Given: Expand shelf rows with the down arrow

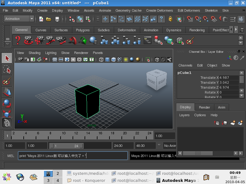Looking at the screenshot, I should tap(241, 43).
